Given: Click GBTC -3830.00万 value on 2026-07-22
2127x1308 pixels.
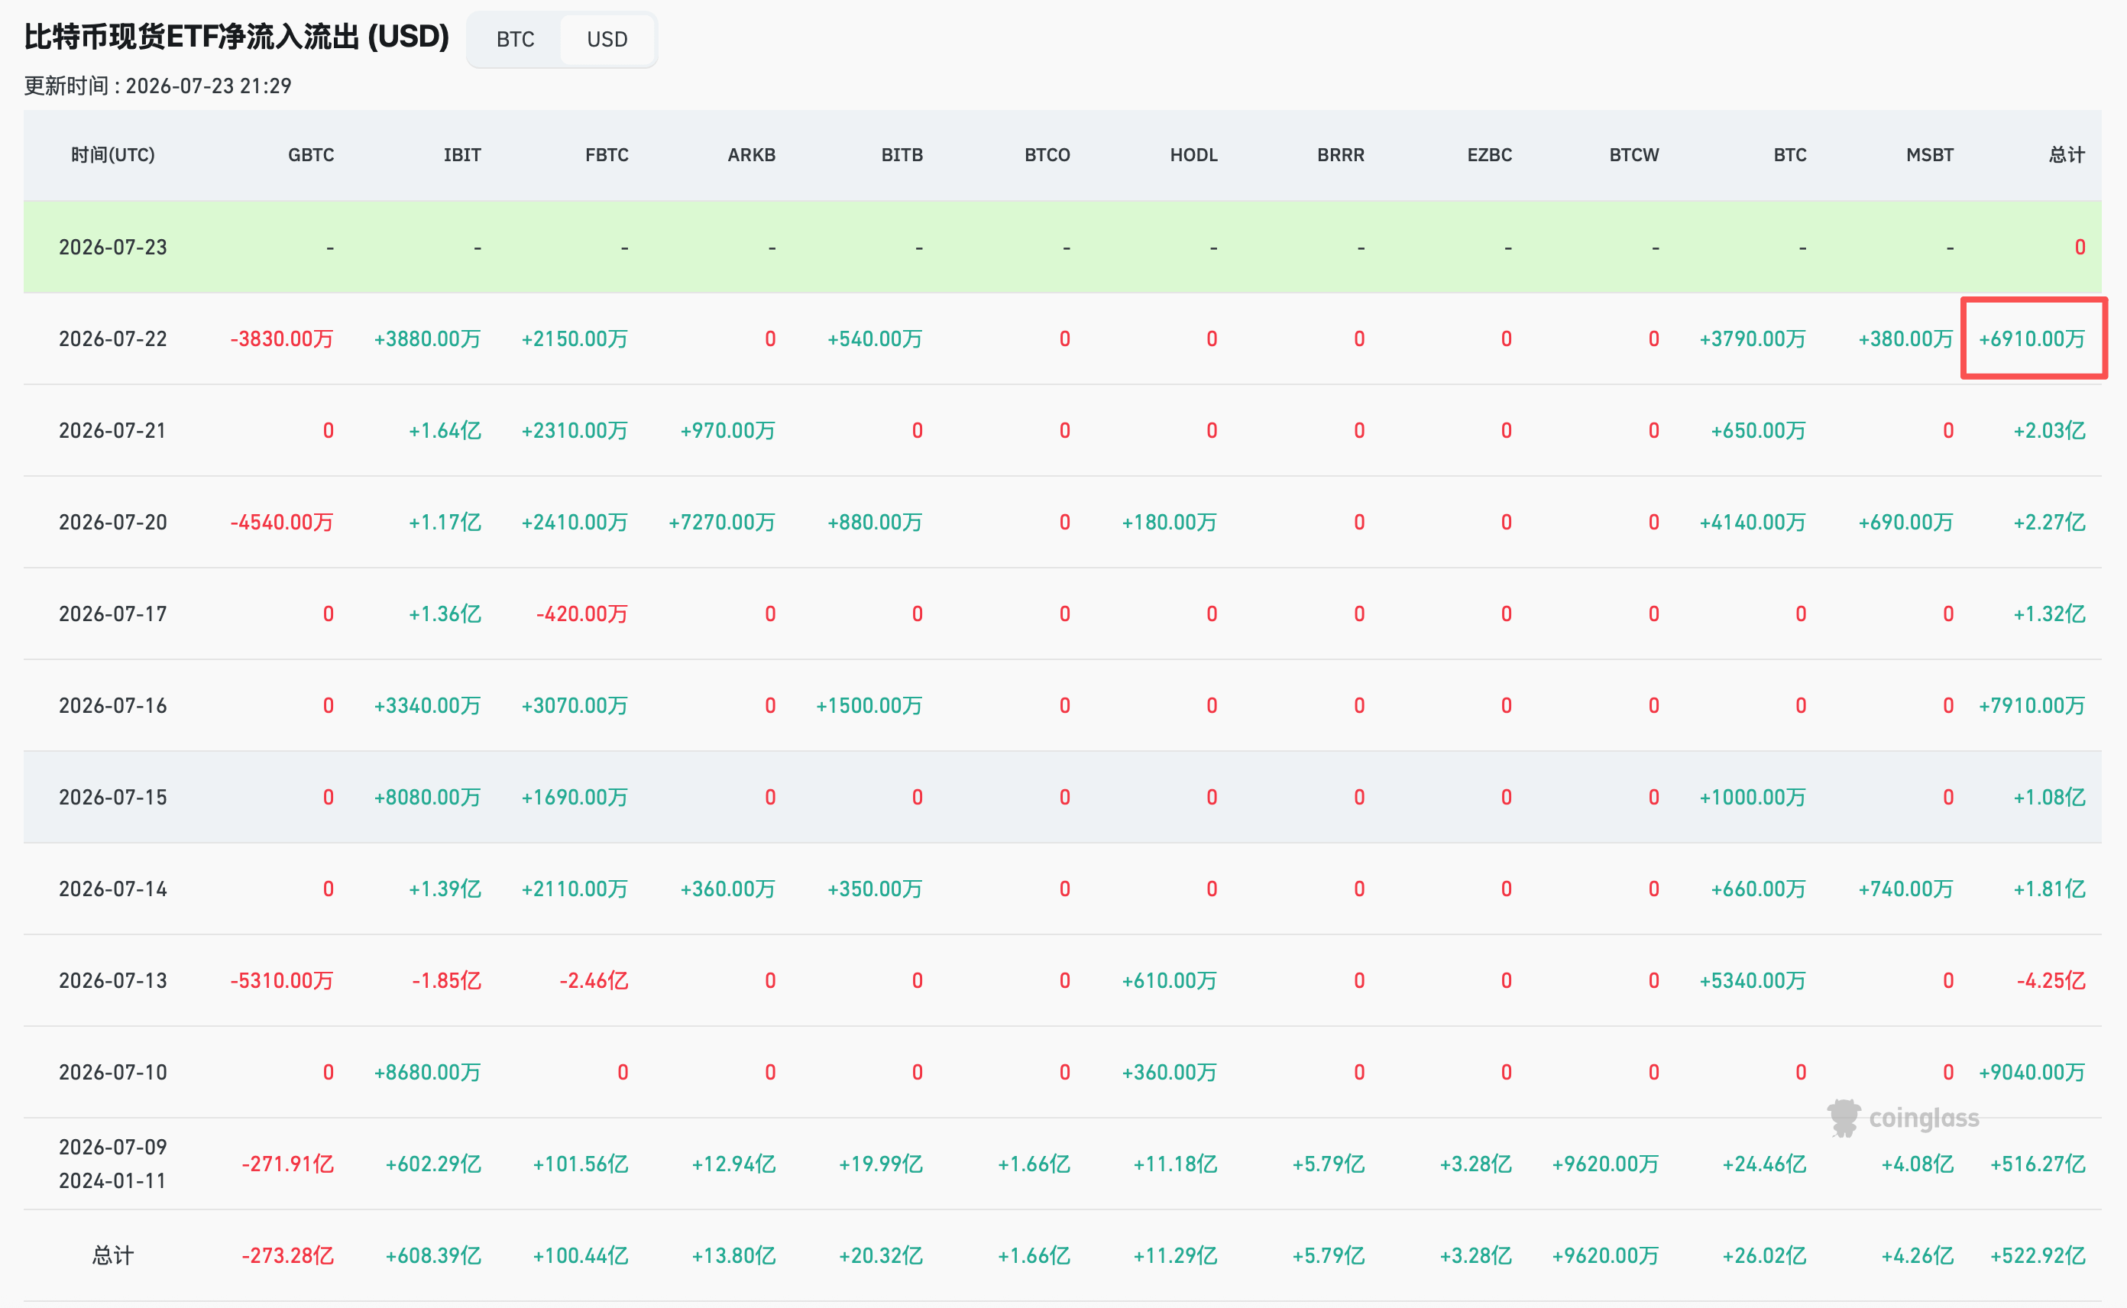Looking at the screenshot, I should [282, 338].
